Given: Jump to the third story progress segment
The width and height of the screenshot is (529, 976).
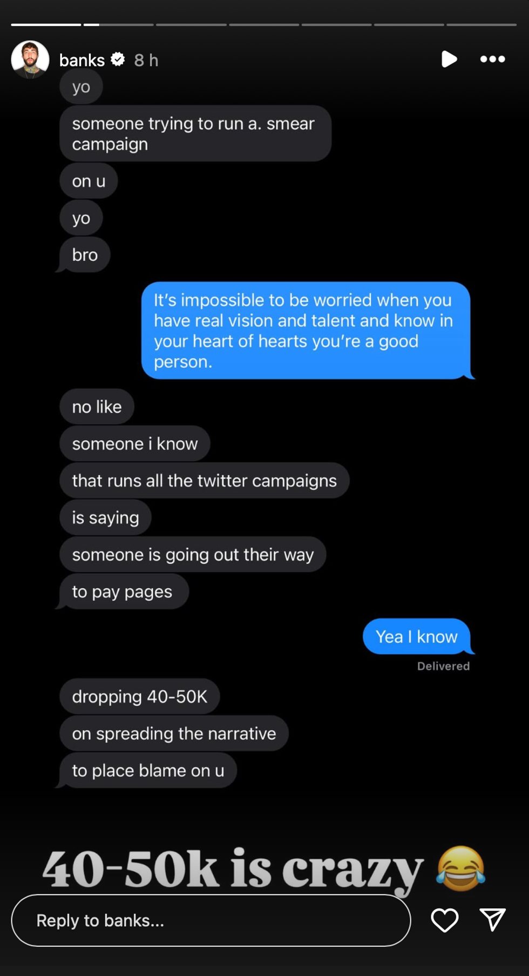Looking at the screenshot, I should click(x=192, y=25).
